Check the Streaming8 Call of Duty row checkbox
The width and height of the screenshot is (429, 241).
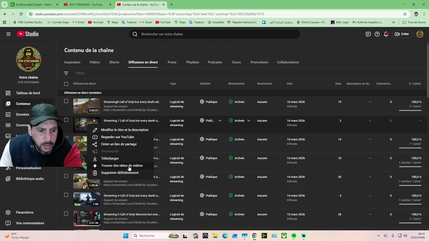tap(66, 101)
